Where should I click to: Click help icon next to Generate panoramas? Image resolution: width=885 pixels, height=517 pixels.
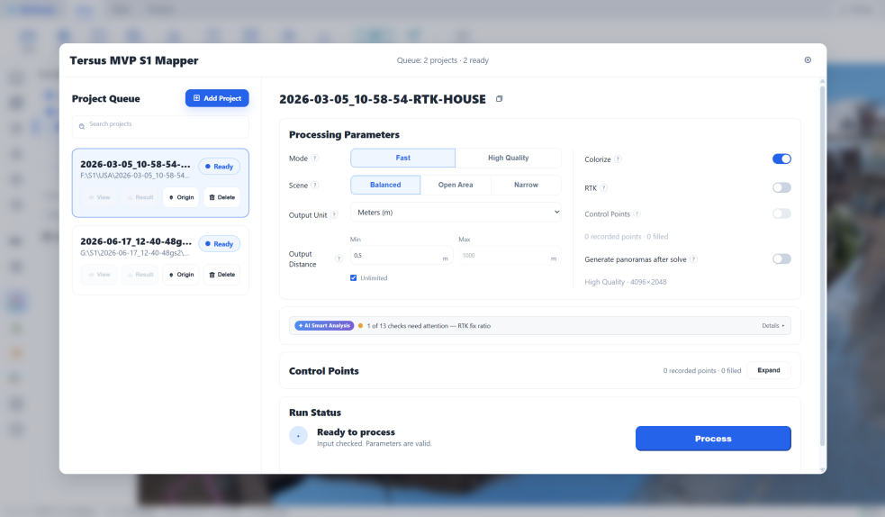693,259
